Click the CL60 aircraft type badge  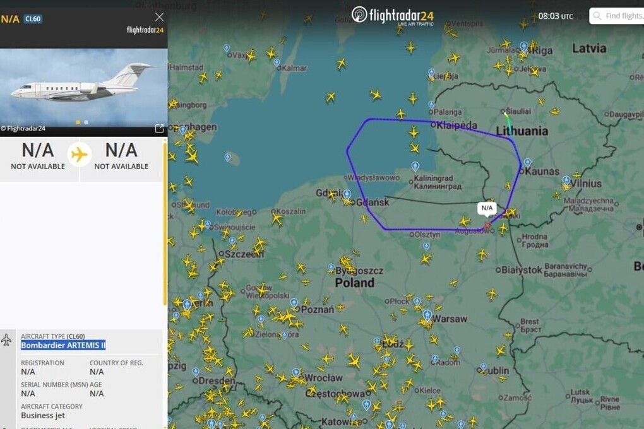[33, 19]
